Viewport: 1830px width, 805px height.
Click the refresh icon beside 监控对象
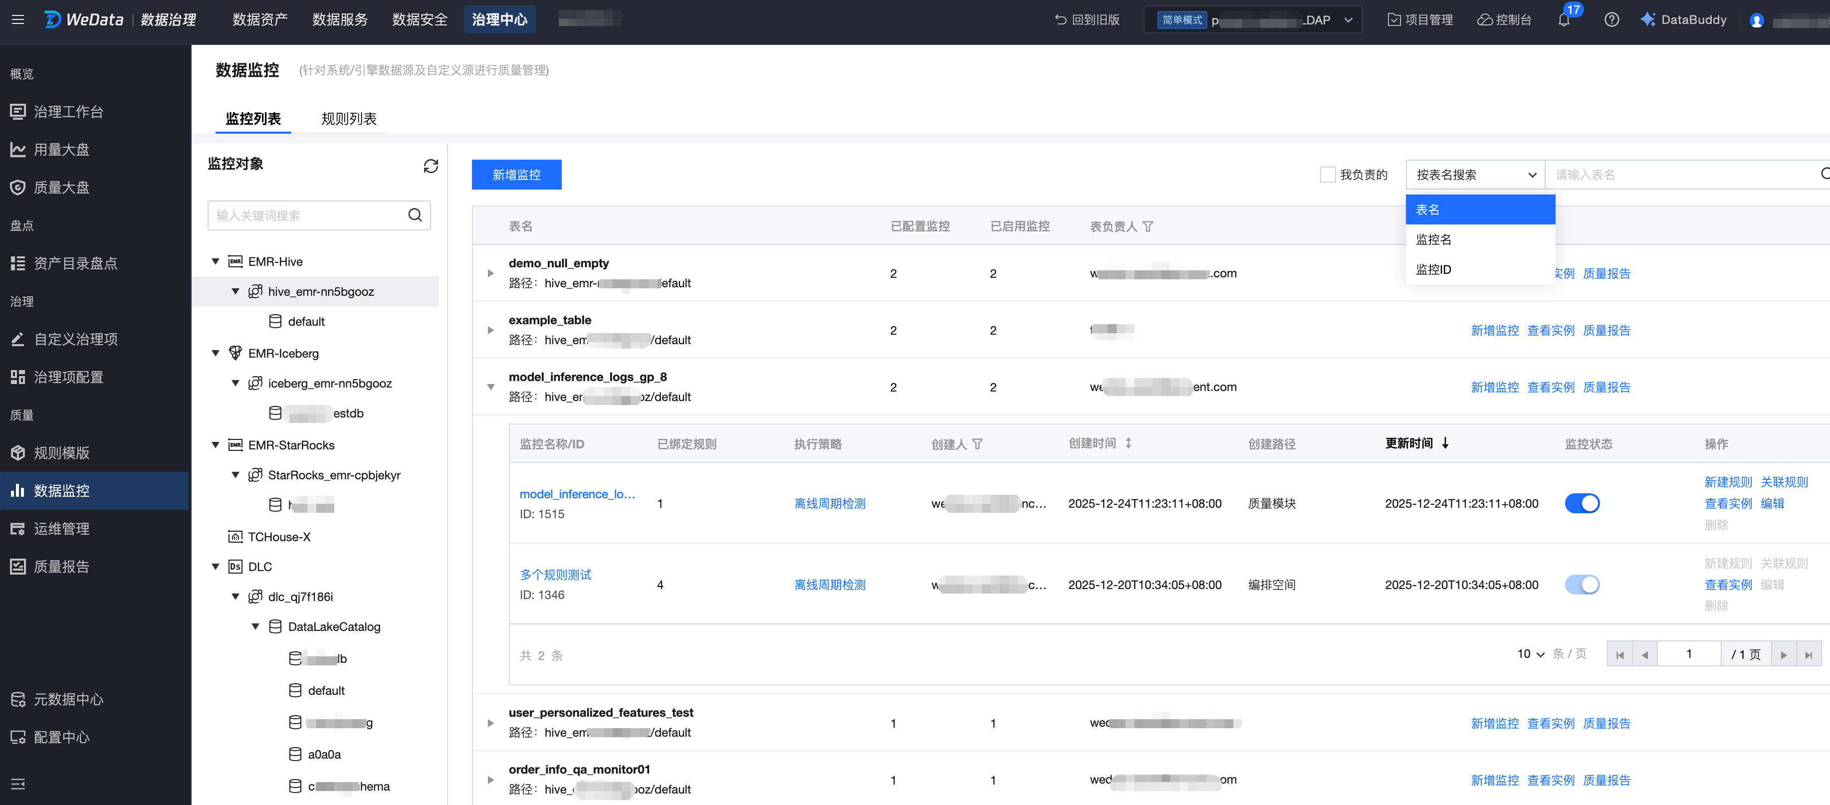click(x=431, y=166)
